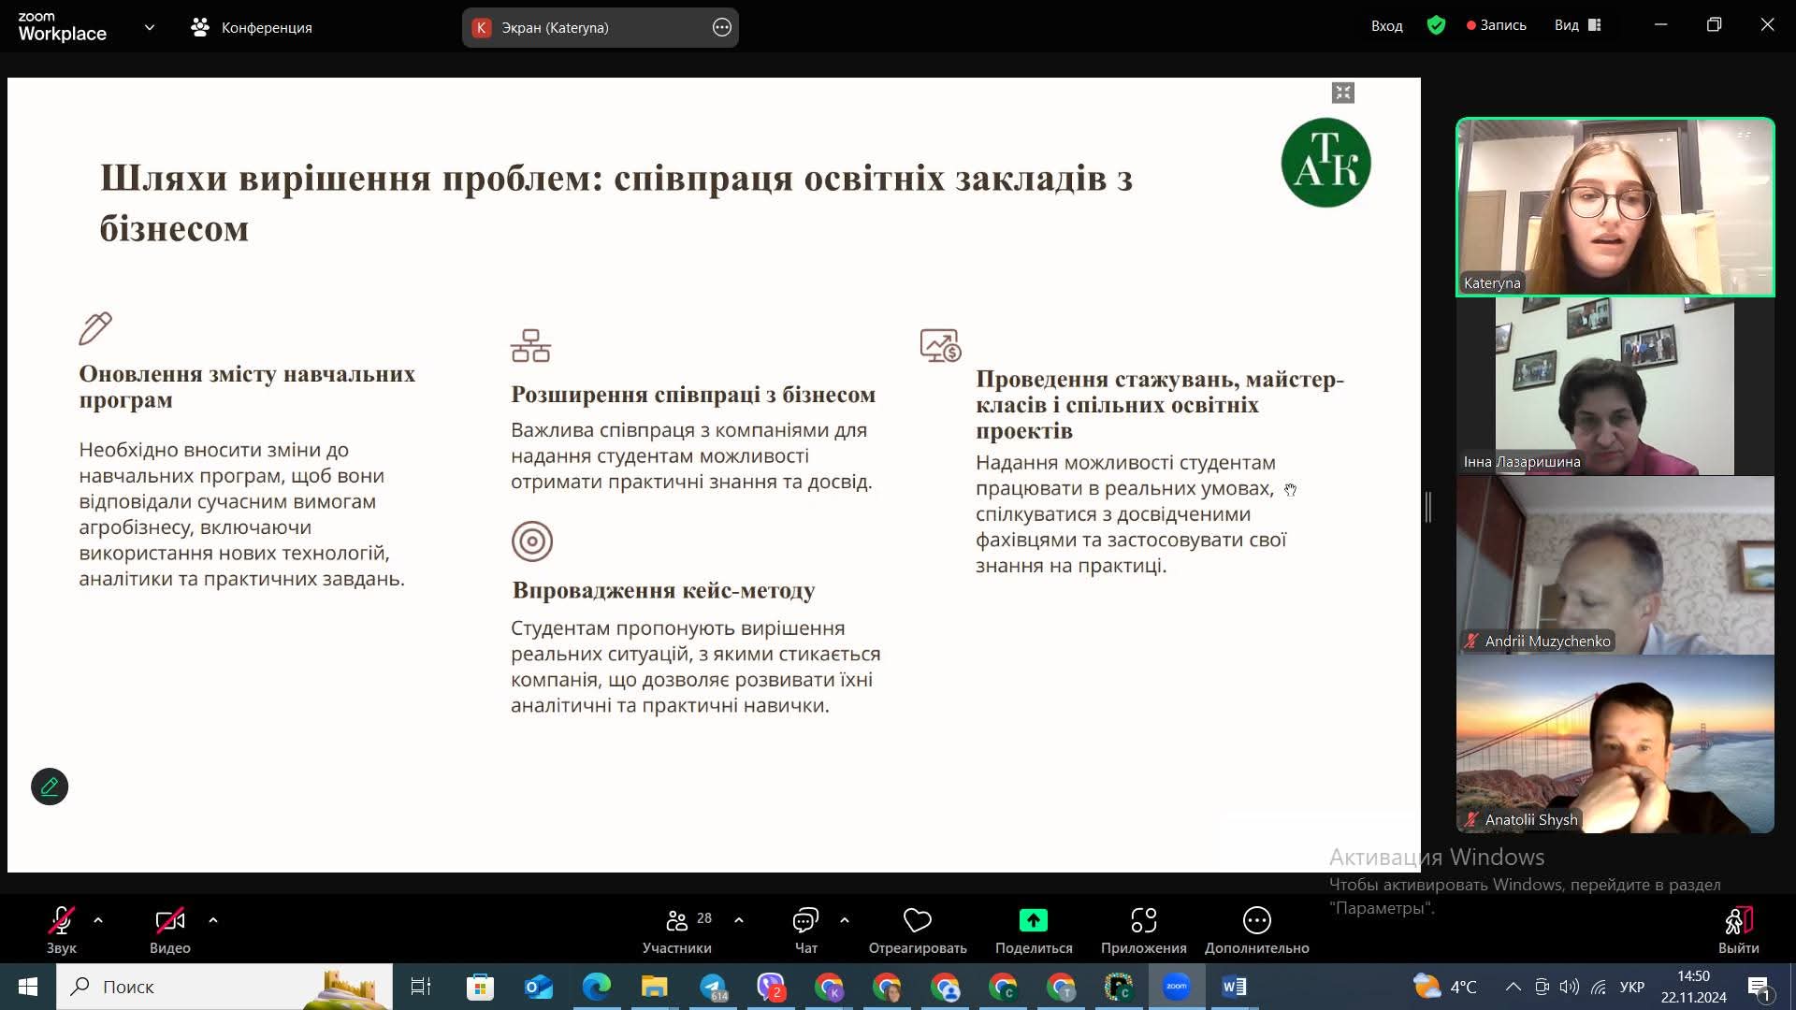This screenshot has width=1796, height=1010.
Task: Open the Конференция tab
Action: tap(253, 27)
